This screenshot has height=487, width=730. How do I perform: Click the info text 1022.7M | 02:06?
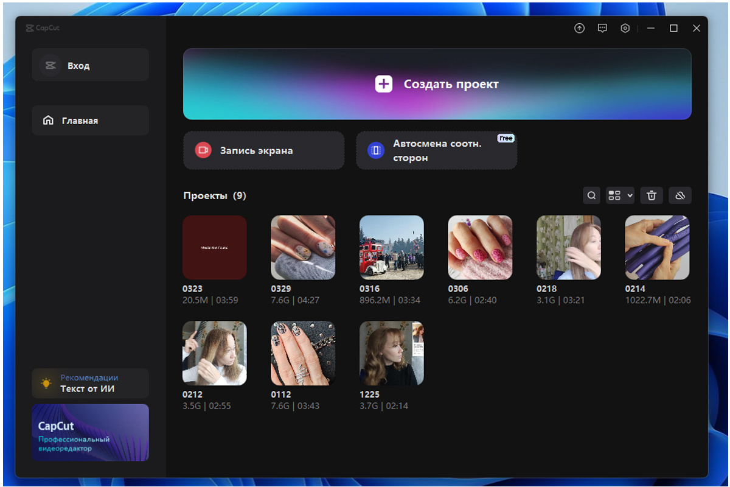658,300
